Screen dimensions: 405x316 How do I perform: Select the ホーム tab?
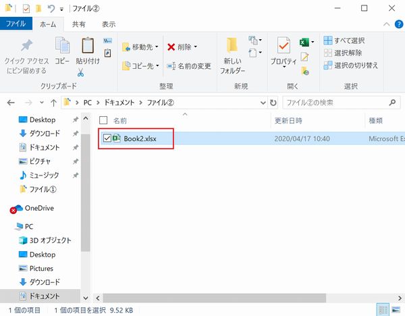(48, 24)
